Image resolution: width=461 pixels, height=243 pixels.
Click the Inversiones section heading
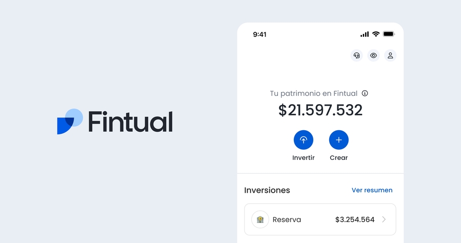point(267,190)
